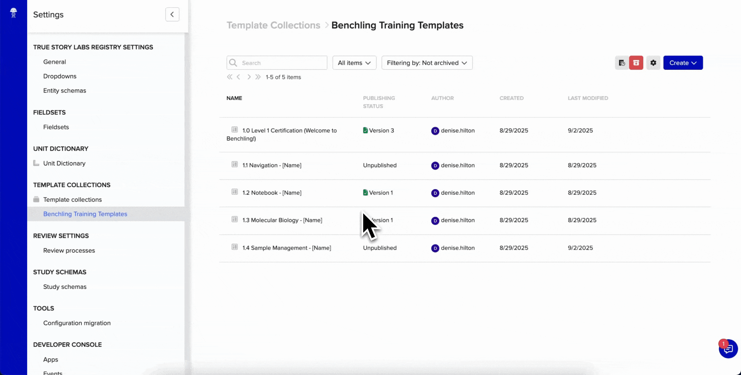Jump to last page double arrow
The image size is (741, 375).
258,77
